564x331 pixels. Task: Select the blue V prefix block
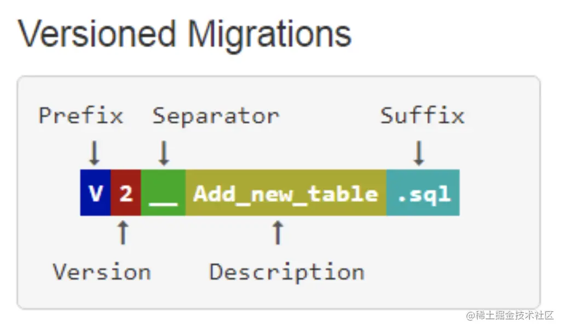point(95,193)
